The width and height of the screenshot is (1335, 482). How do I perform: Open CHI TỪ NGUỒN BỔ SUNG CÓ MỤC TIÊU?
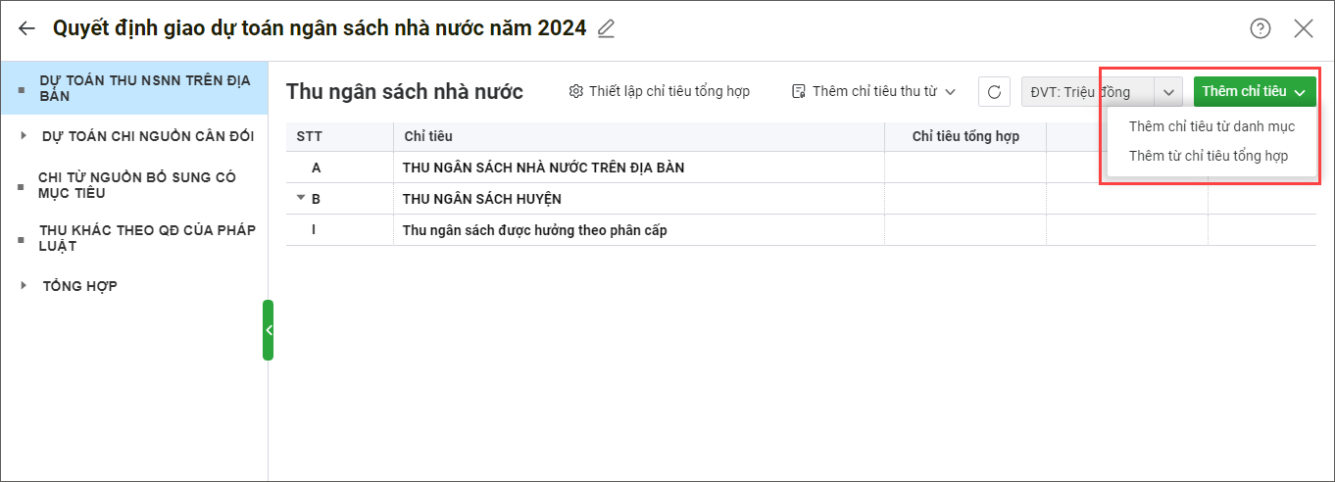click(136, 185)
